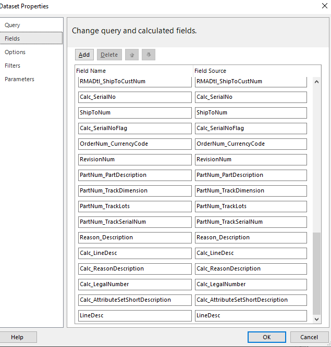This screenshot has height=347, width=331.
Task: Go to the Parameters page
Action: 20,79
